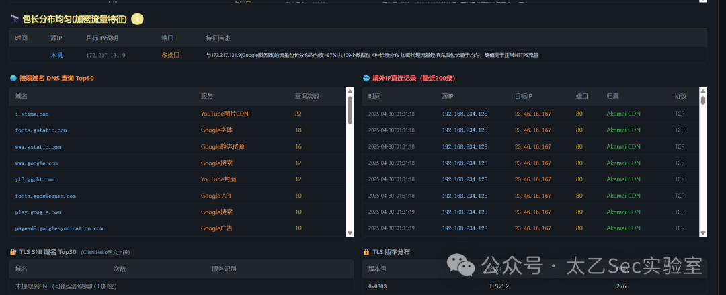Click the 服务识别 column header

pyautogui.click(x=224, y=269)
